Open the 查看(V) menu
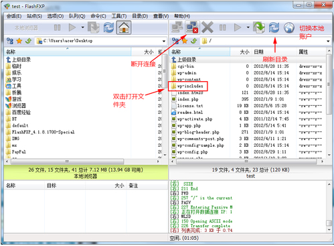This screenshot has height=246, width=334. tap(161, 16)
